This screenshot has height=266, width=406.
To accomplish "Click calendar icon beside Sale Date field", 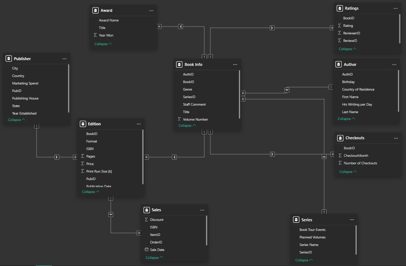I will (147, 250).
